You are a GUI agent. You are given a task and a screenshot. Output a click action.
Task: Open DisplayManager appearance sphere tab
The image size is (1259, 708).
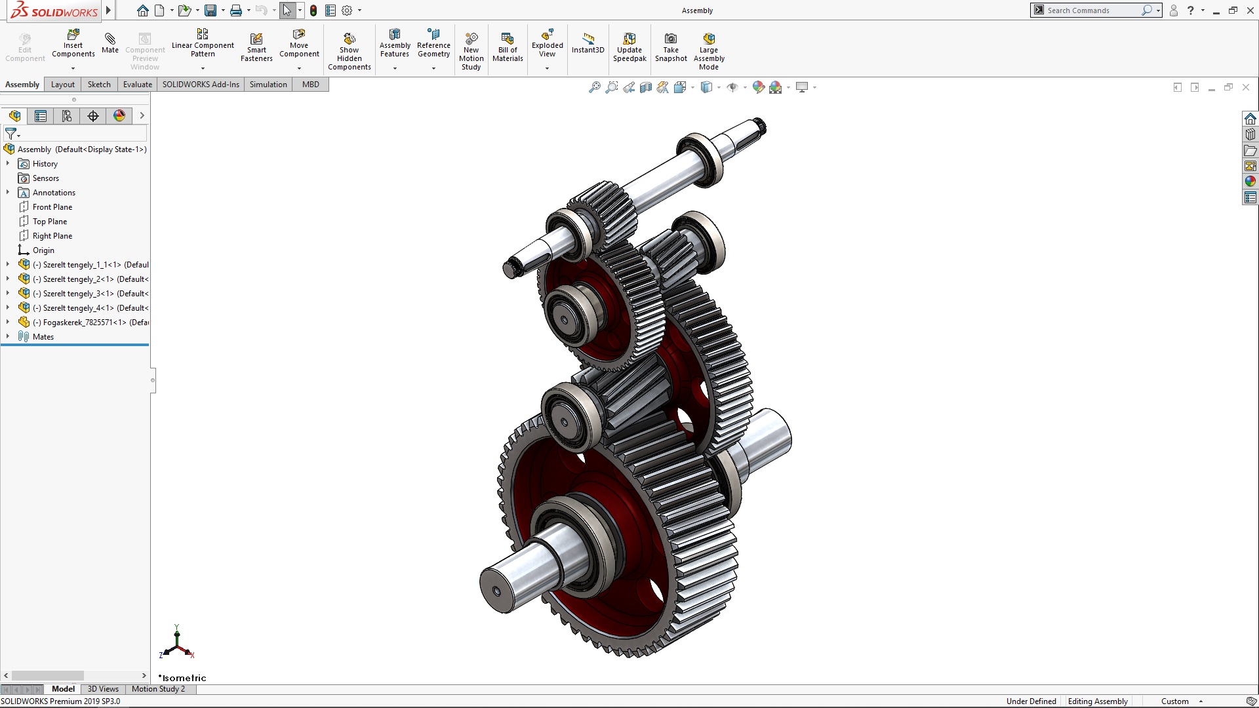click(x=119, y=116)
